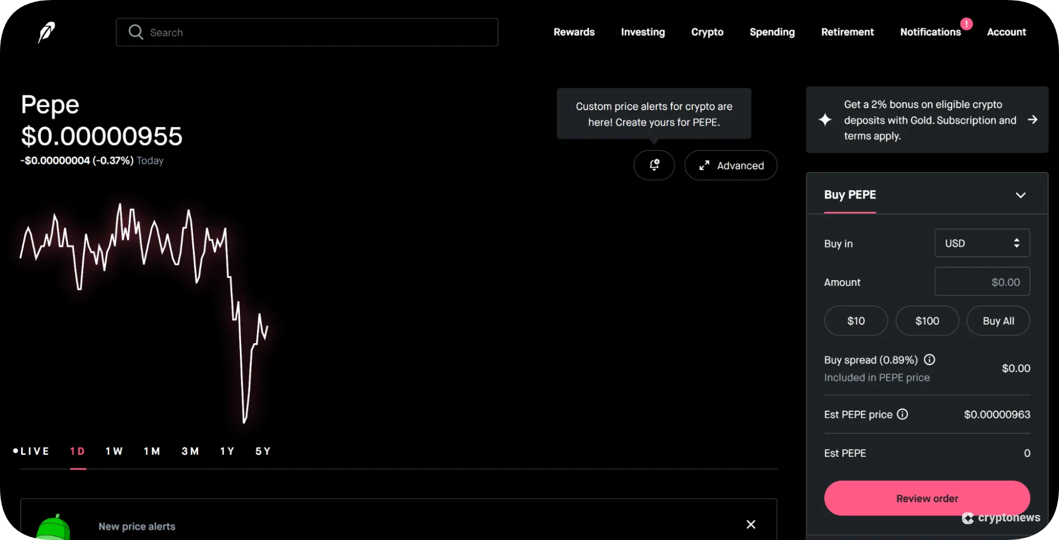Open the Crypto navigation tab
Screen dimensions: 1059x540
pos(707,32)
